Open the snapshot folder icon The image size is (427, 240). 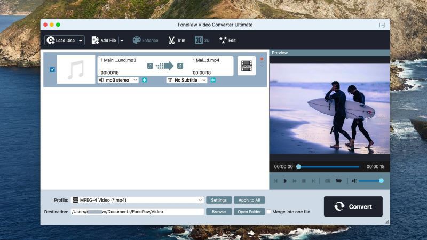[339, 180]
